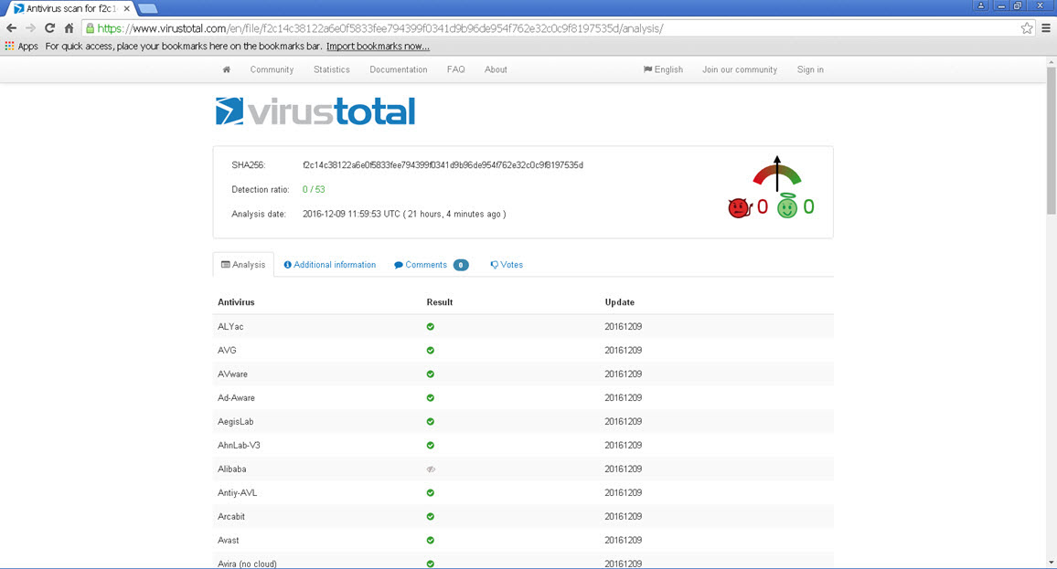Select the Antivirus scan browser tab

tap(70, 9)
